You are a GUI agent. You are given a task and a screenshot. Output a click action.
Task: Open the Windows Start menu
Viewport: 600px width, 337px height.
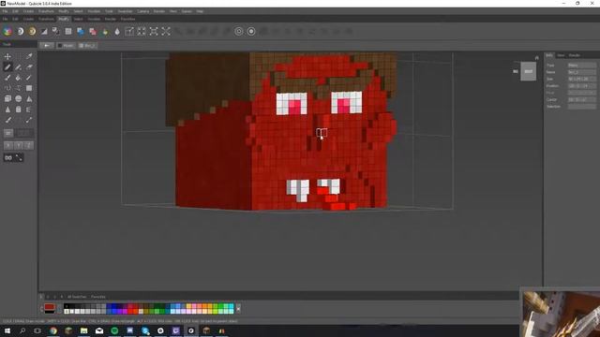pos(7,330)
